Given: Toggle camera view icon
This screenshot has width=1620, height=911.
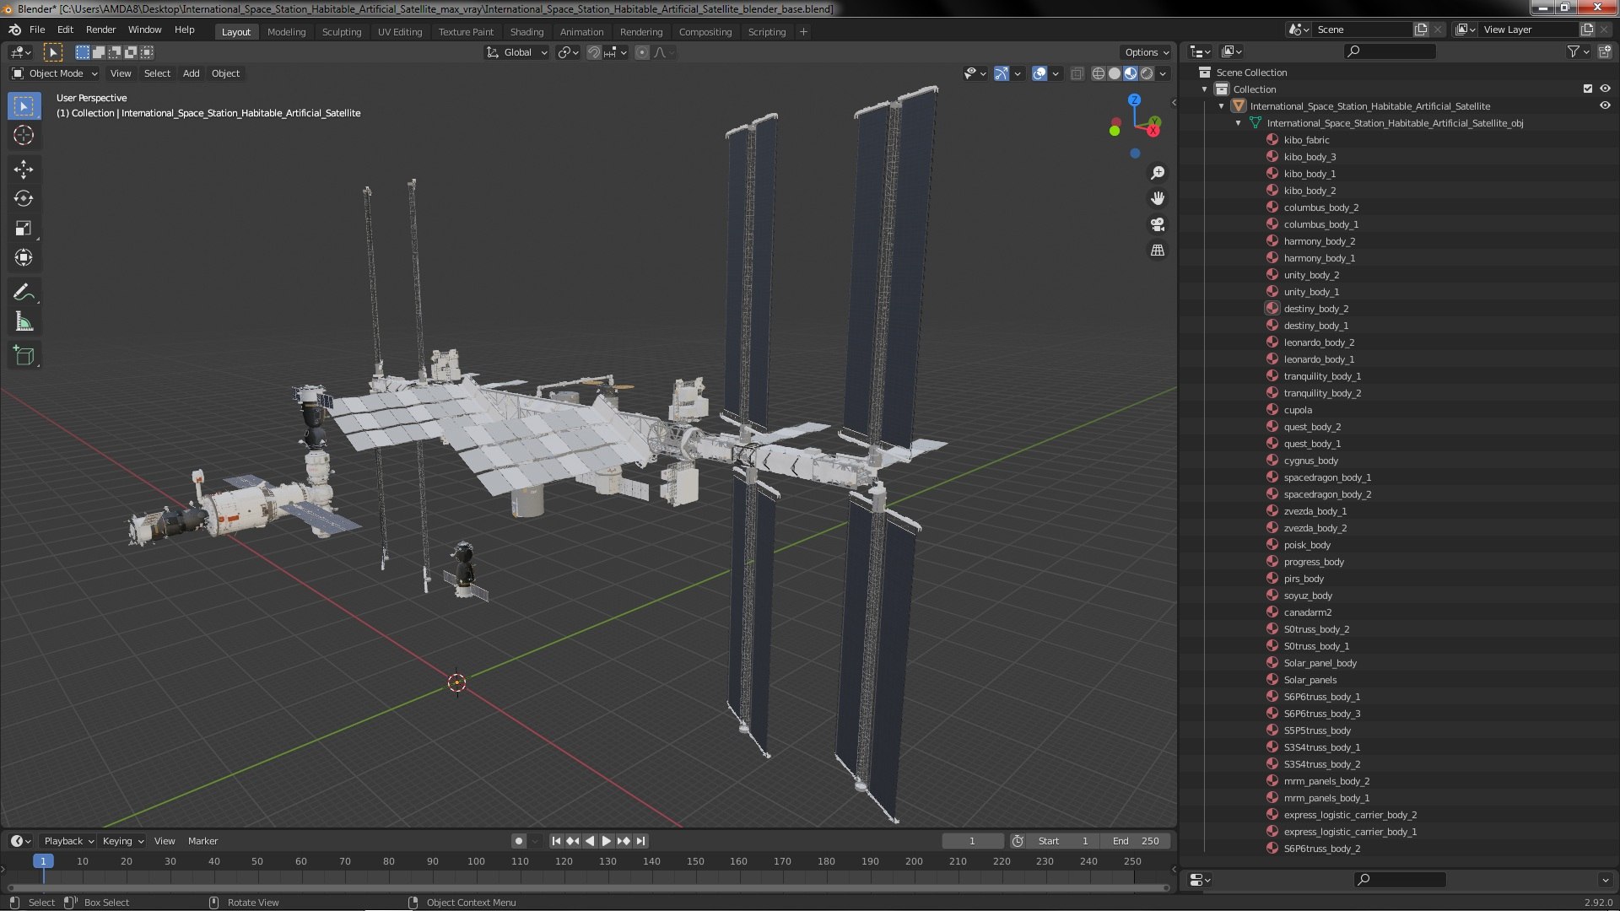Looking at the screenshot, I should click(x=1158, y=224).
